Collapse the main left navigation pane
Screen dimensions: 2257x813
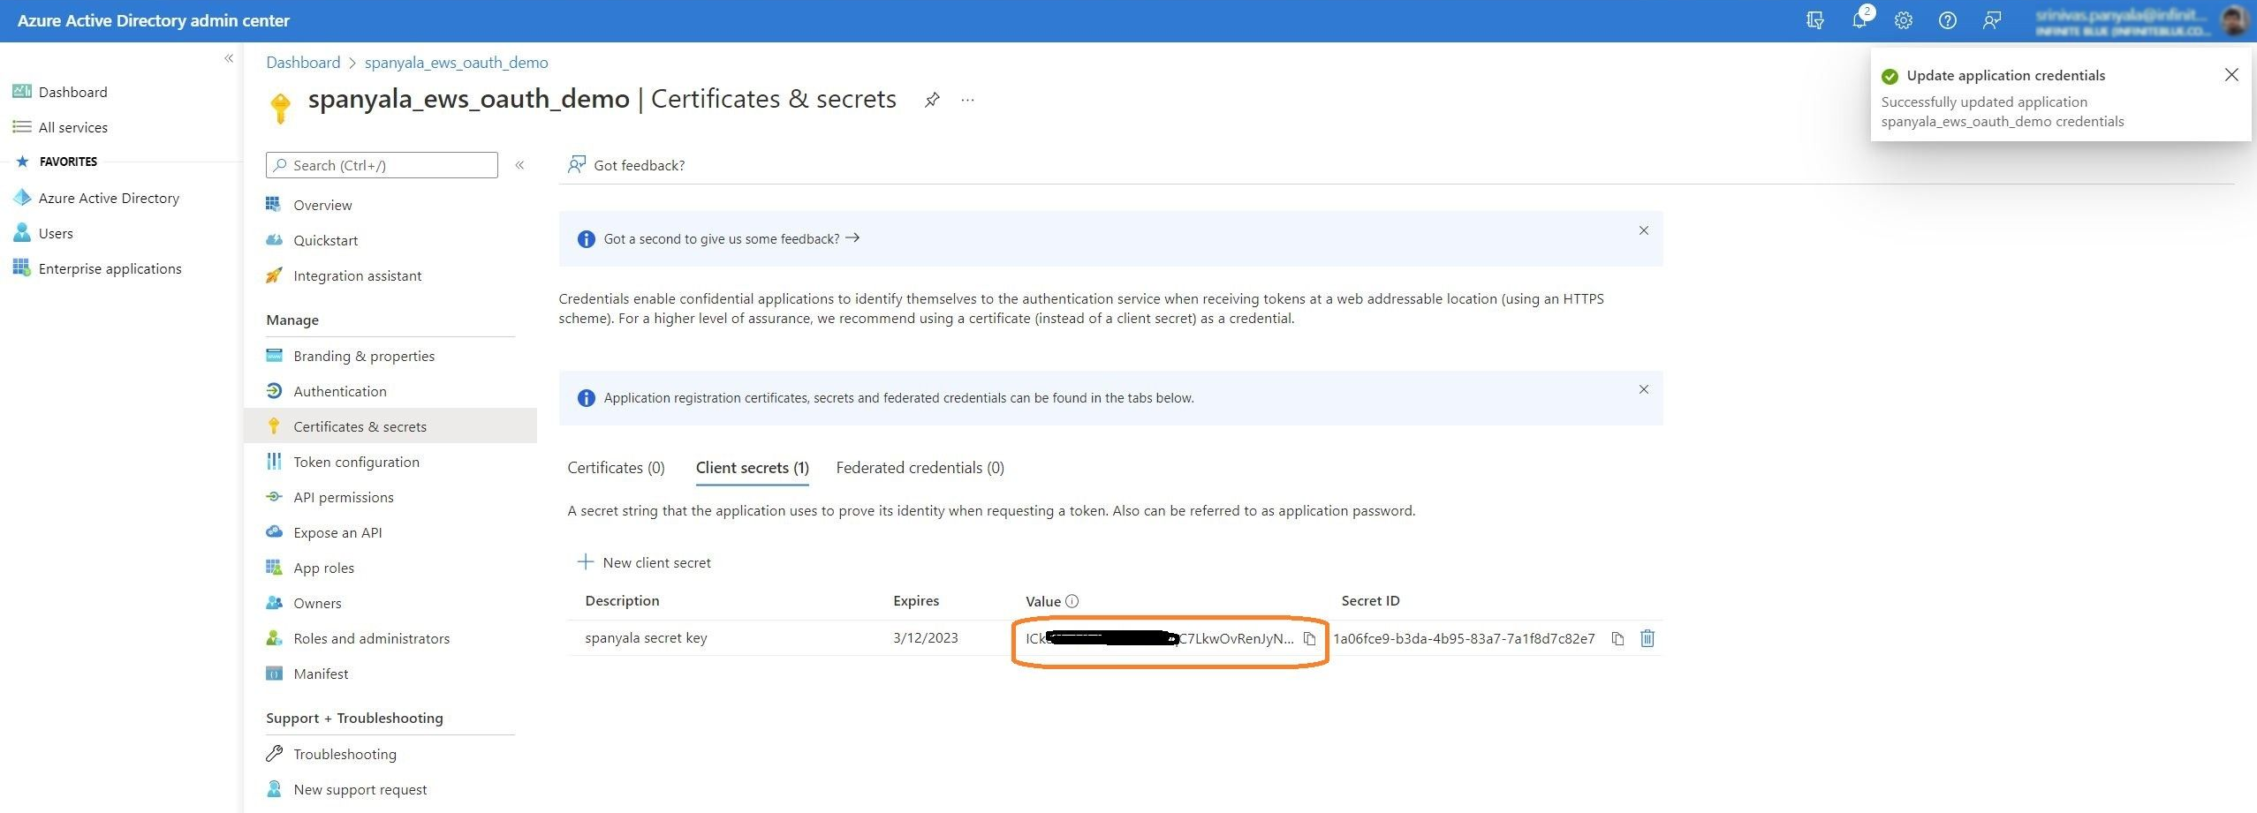[229, 58]
